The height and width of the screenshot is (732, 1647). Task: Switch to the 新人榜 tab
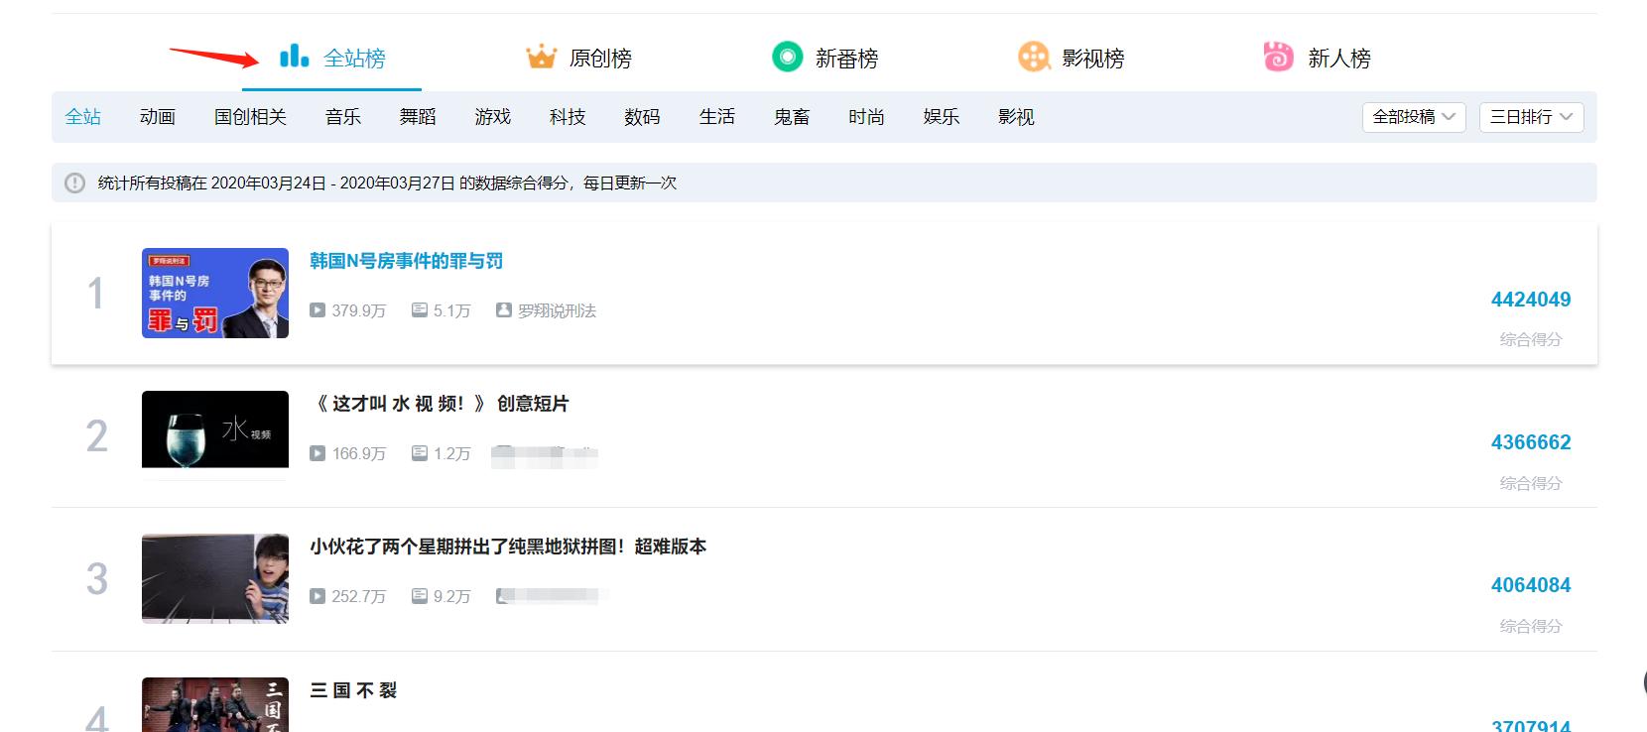coord(1318,58)
